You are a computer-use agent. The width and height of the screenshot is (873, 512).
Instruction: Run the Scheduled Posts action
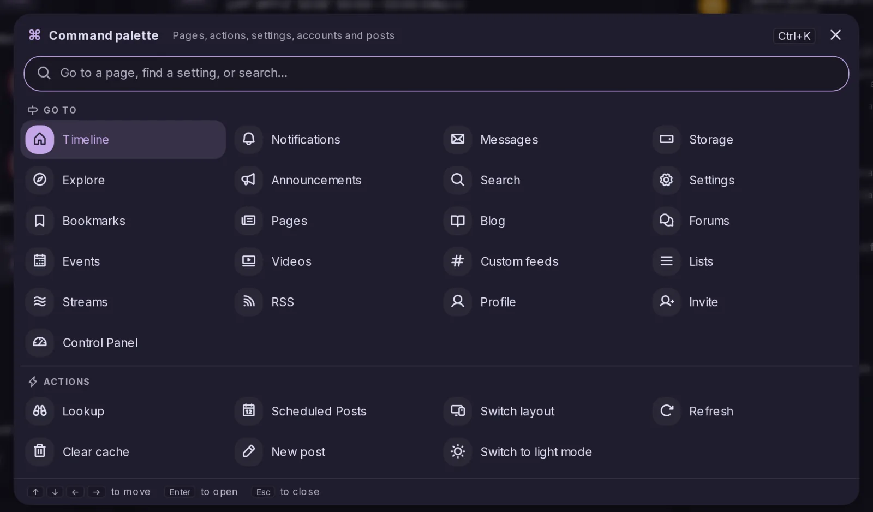(x=332, y=411)
